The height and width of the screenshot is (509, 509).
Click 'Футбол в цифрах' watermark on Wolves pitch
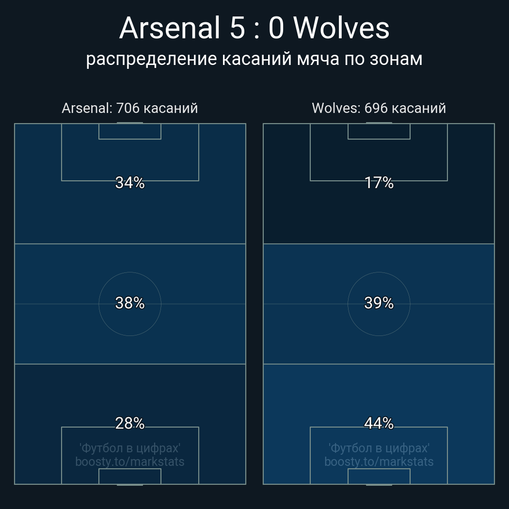tap(379, 448)
